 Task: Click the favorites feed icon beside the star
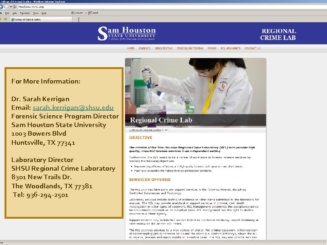[5, 20]
